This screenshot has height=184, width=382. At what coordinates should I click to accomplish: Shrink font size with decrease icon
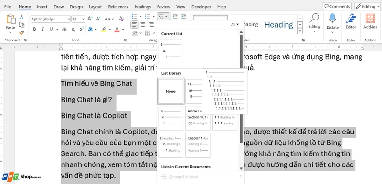(98, 19)
